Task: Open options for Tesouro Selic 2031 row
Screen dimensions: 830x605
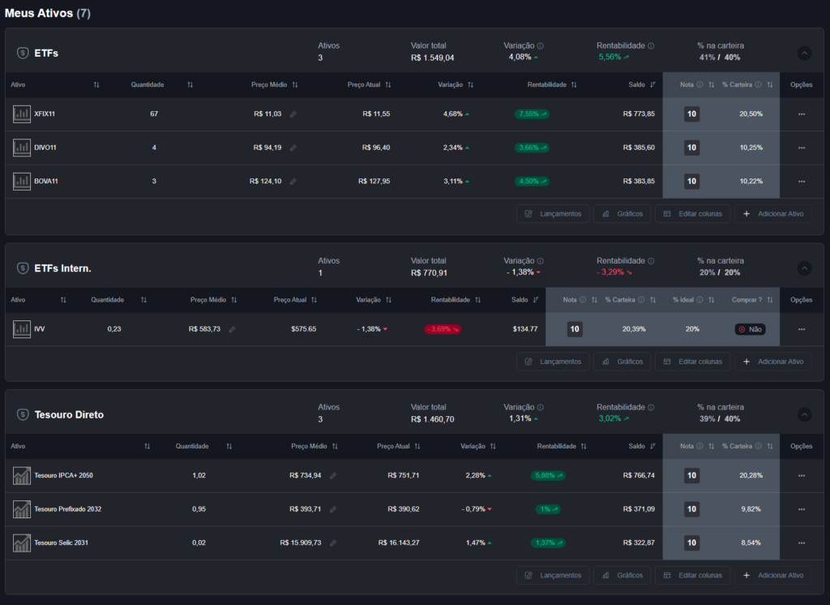Action: pos(802,543)
